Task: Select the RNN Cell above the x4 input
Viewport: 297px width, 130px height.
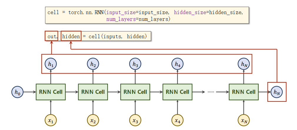Action: click(178, 92)
